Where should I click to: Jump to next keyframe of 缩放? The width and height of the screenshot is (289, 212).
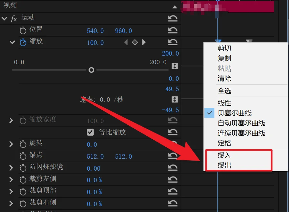pyautogui.click(x=144, y=42)
